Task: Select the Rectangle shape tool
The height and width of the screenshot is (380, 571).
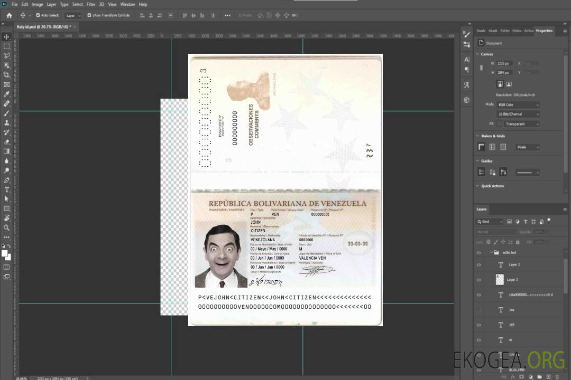Action: pyautogui.click(x=6, y=208)
